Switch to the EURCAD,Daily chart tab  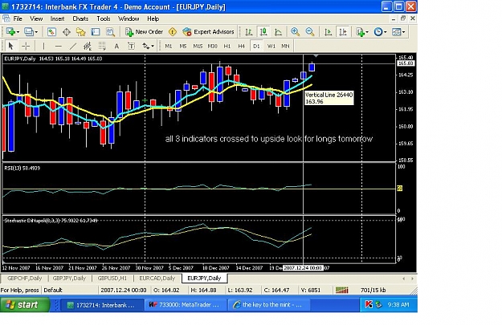click(157, 278)
